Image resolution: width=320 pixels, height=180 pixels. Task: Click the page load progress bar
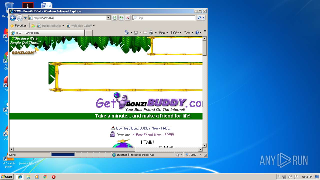click(63, 155)
